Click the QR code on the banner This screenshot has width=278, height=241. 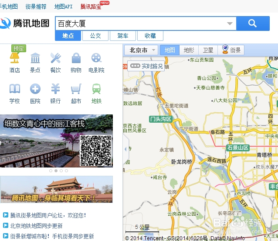tap(96, 151)
